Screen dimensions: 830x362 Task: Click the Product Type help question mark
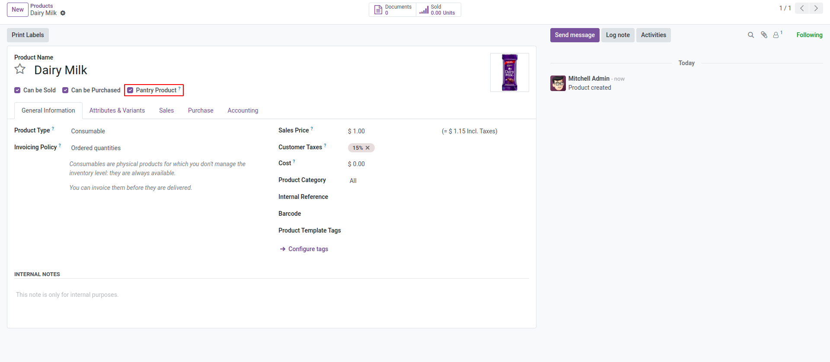[x=53, y=128]
